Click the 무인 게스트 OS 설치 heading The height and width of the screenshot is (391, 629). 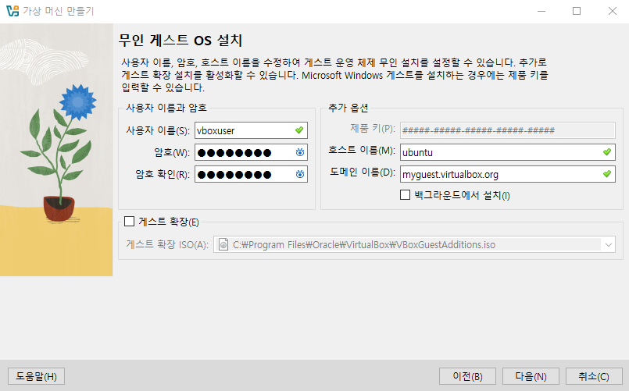point(180,40)
